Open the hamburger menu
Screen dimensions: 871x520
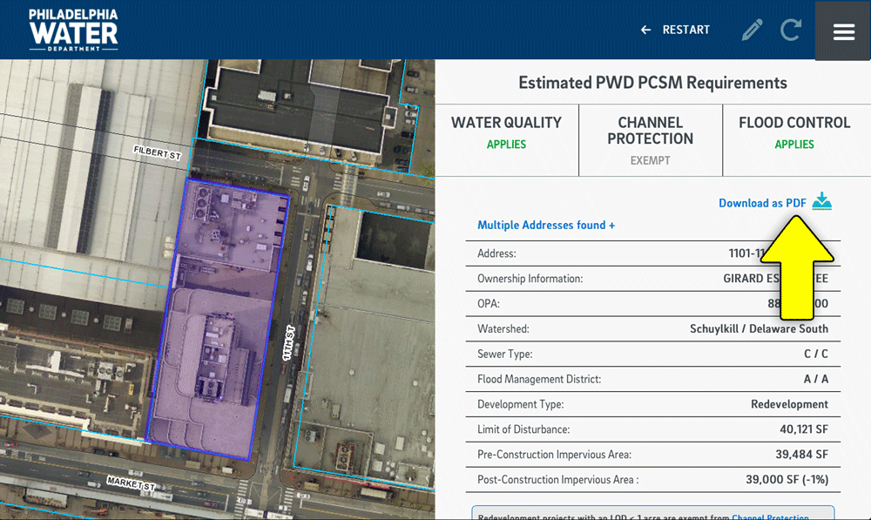pos(843,31)
